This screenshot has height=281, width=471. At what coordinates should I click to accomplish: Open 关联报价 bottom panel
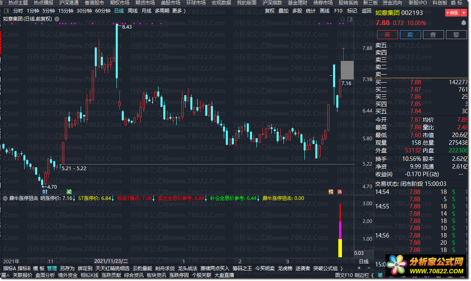pos(23,275)
